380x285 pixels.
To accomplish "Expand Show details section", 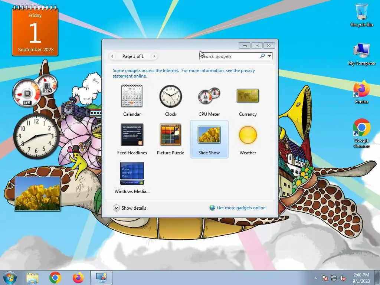I will [x=130, y=208].
